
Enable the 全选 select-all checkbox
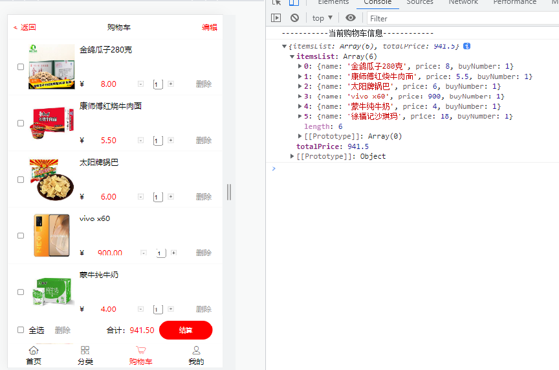[21, 330]
